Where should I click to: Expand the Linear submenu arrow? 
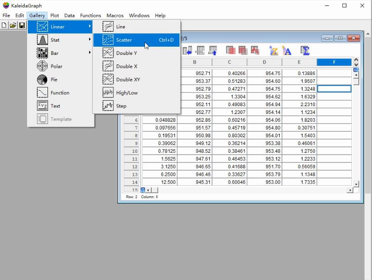click(90, 26)
